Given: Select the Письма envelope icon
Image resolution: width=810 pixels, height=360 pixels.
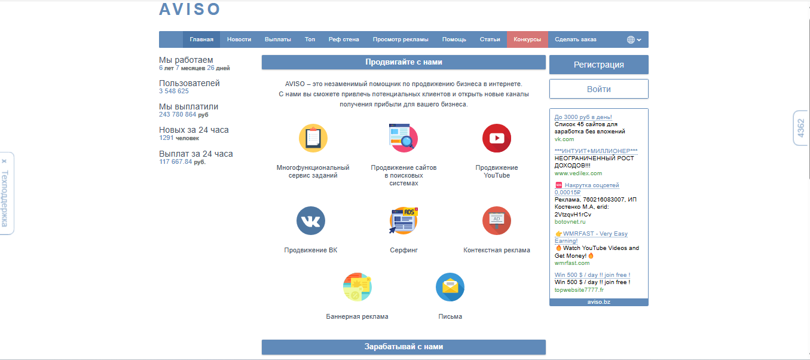Looking at the screenshot, I should (x=450, y=287).
